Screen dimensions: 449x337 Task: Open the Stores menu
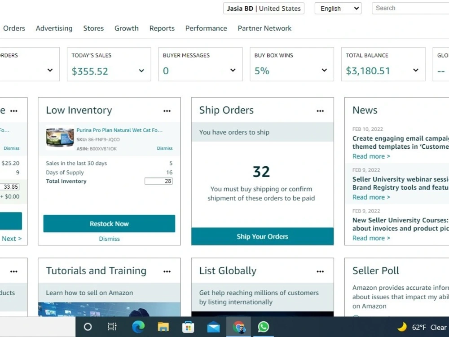click(93, 28)
